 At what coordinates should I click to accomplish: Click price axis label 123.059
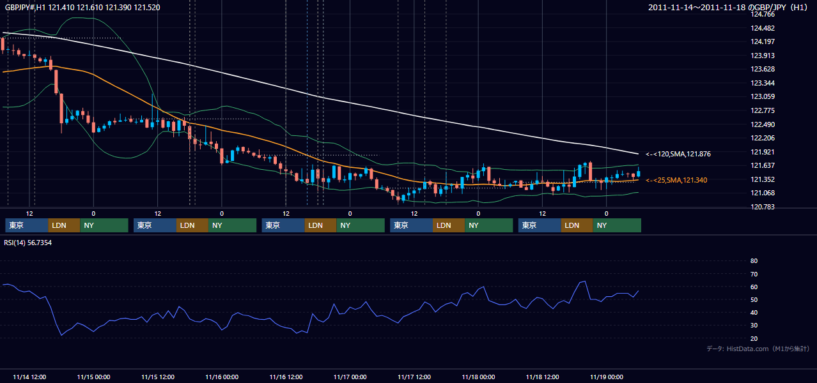763,97
